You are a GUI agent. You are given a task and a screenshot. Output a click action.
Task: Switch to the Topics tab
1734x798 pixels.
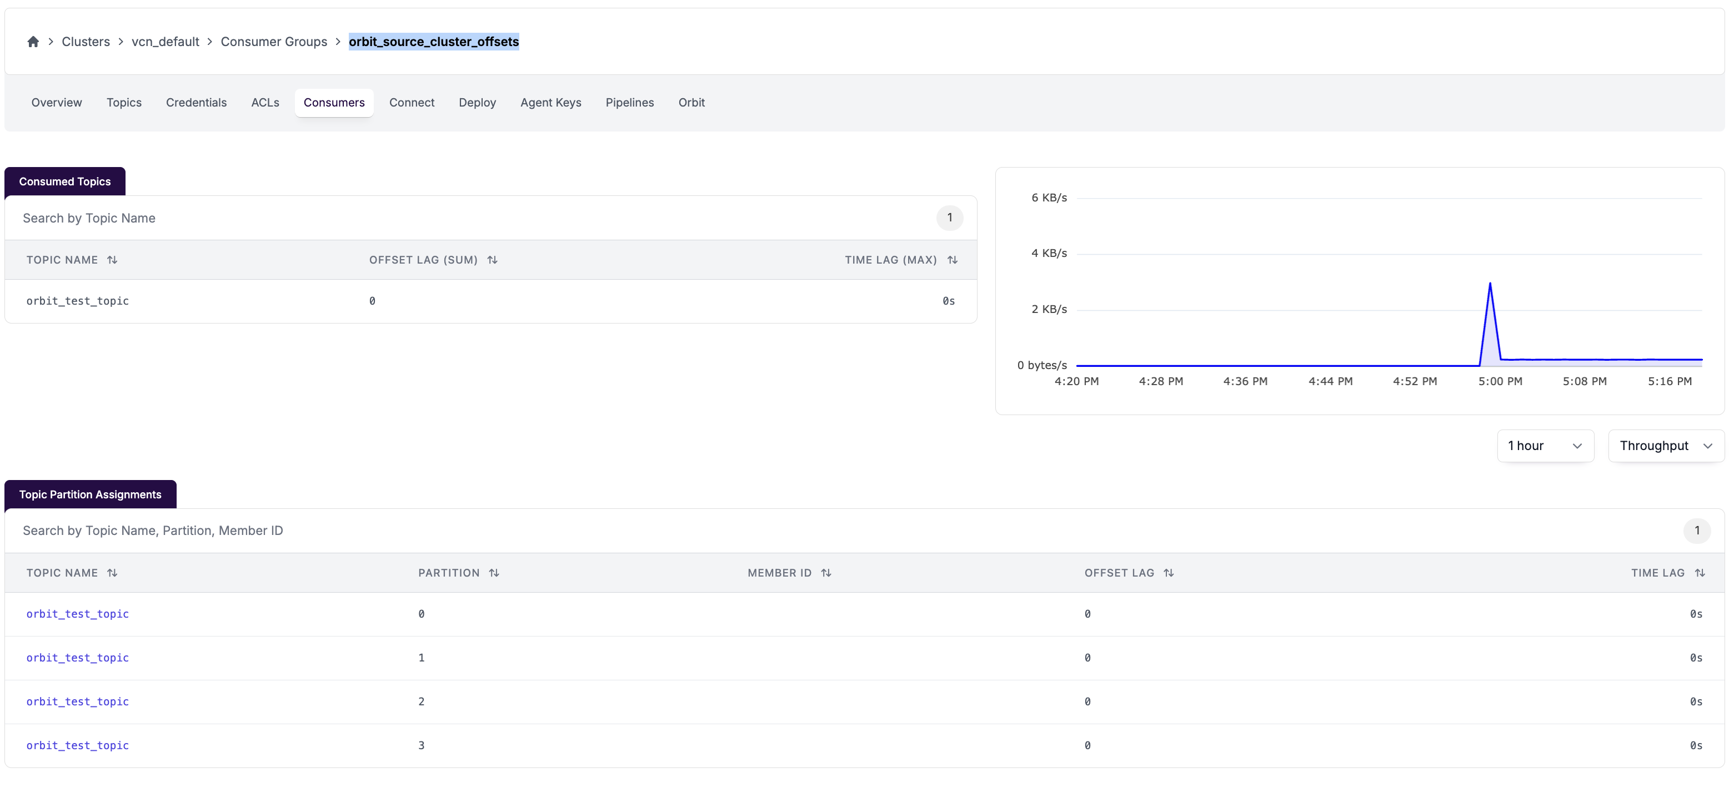coord(124,103)
